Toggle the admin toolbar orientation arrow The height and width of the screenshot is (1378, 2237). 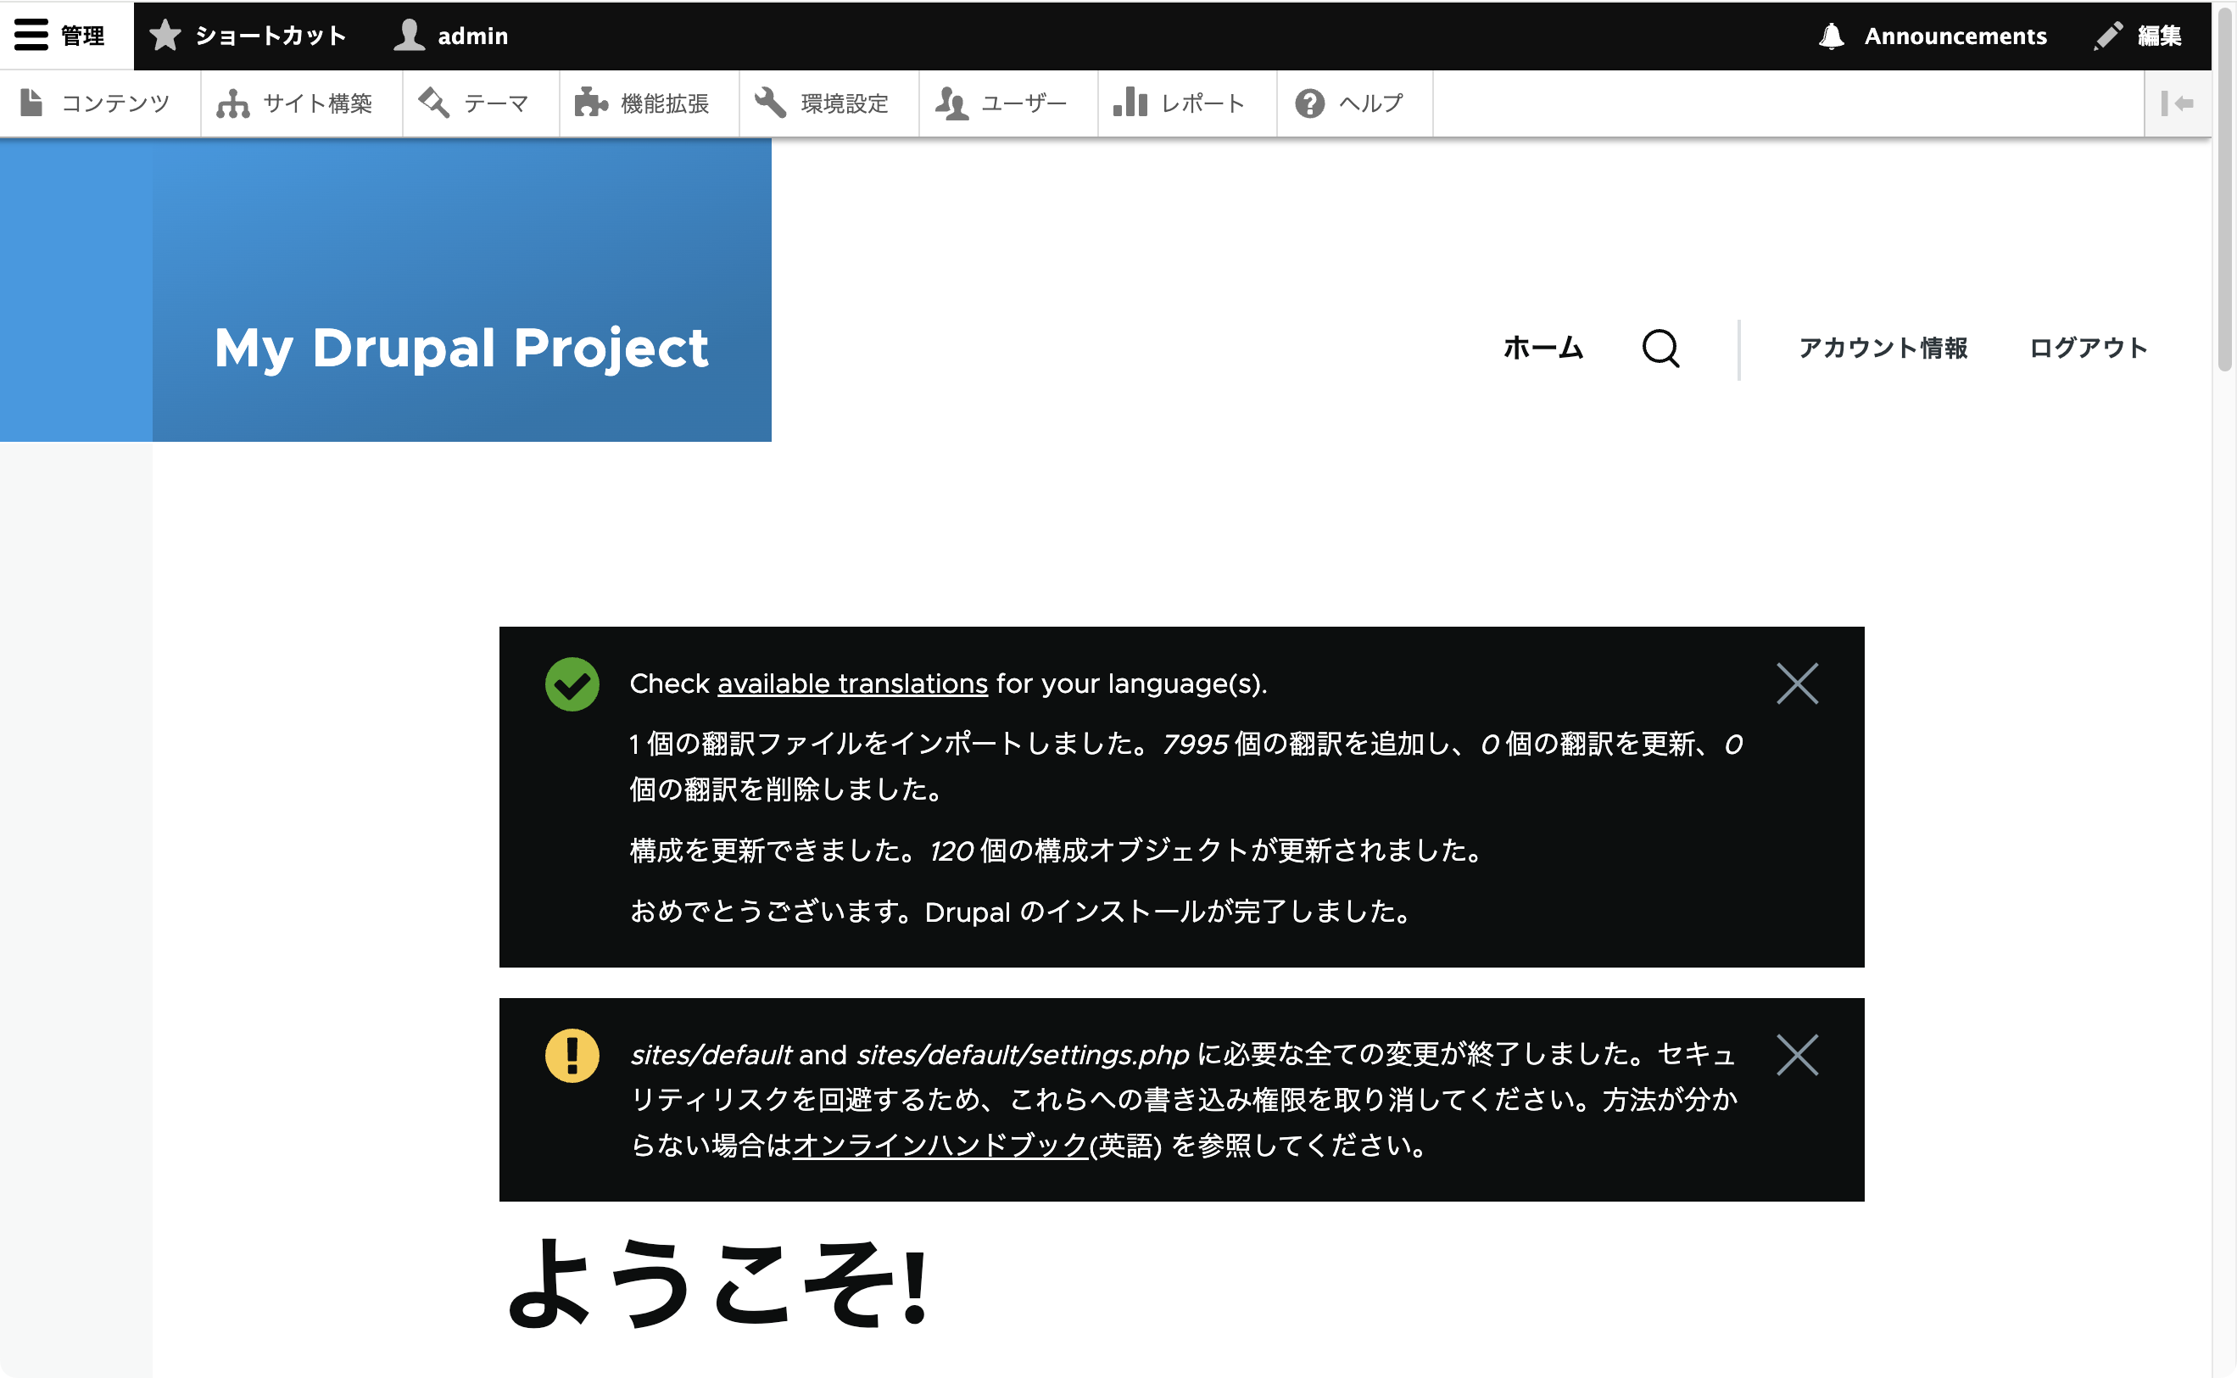(2178, 102)
